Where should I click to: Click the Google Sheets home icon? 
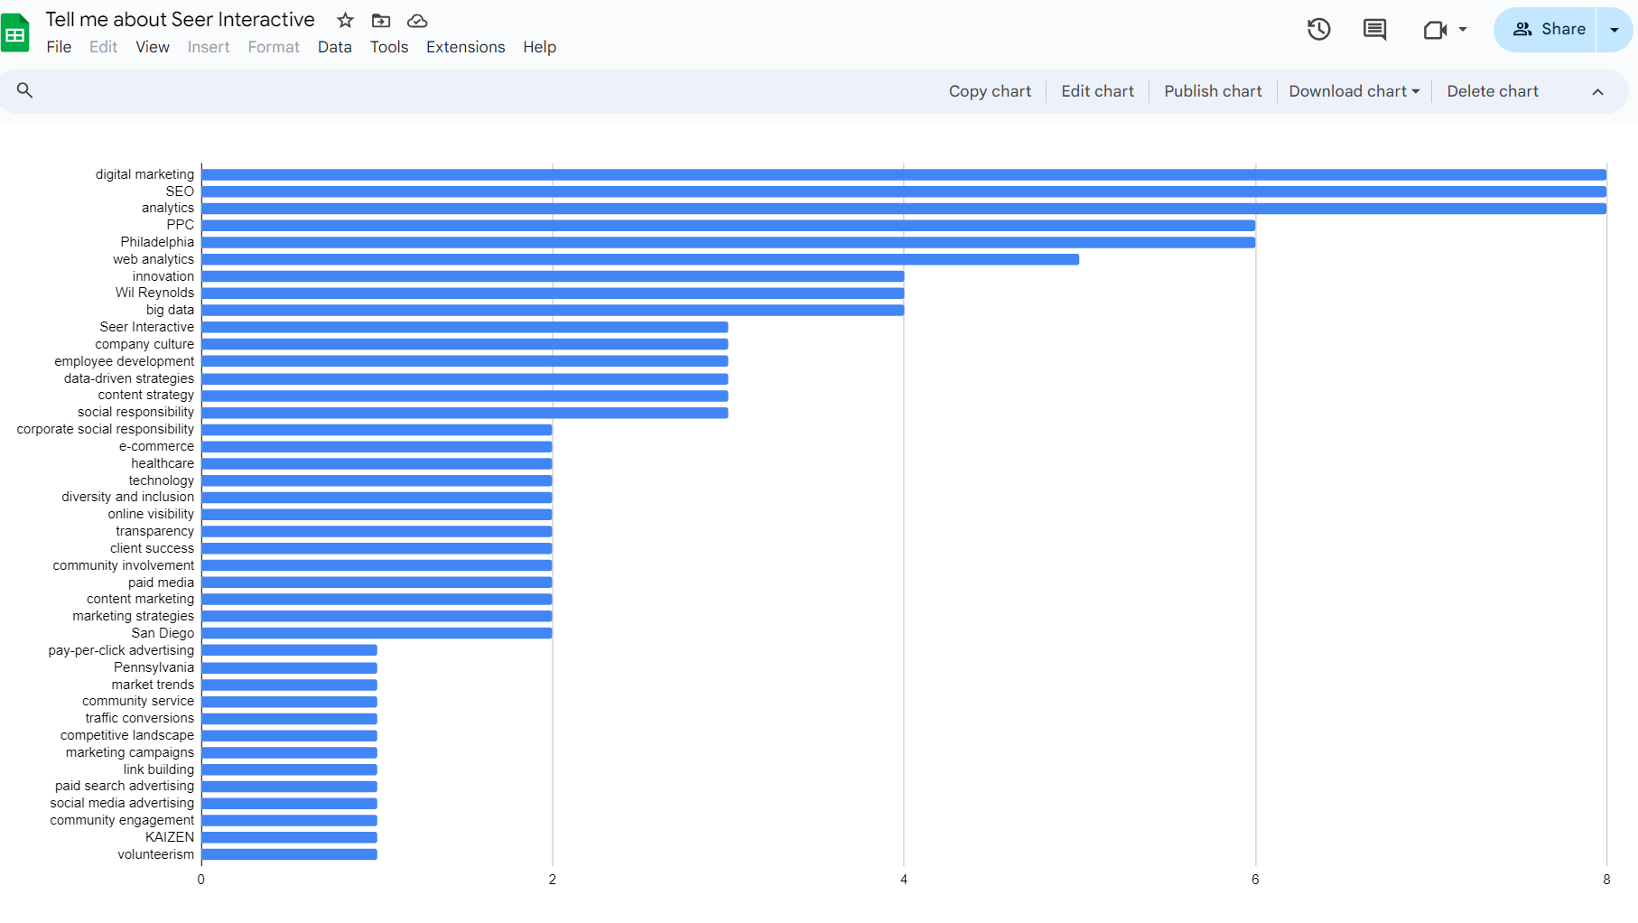(15, 33)
